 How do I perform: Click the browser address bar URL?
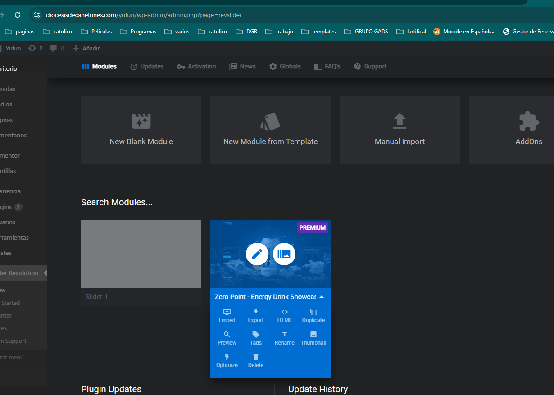(x=144, y=15)
